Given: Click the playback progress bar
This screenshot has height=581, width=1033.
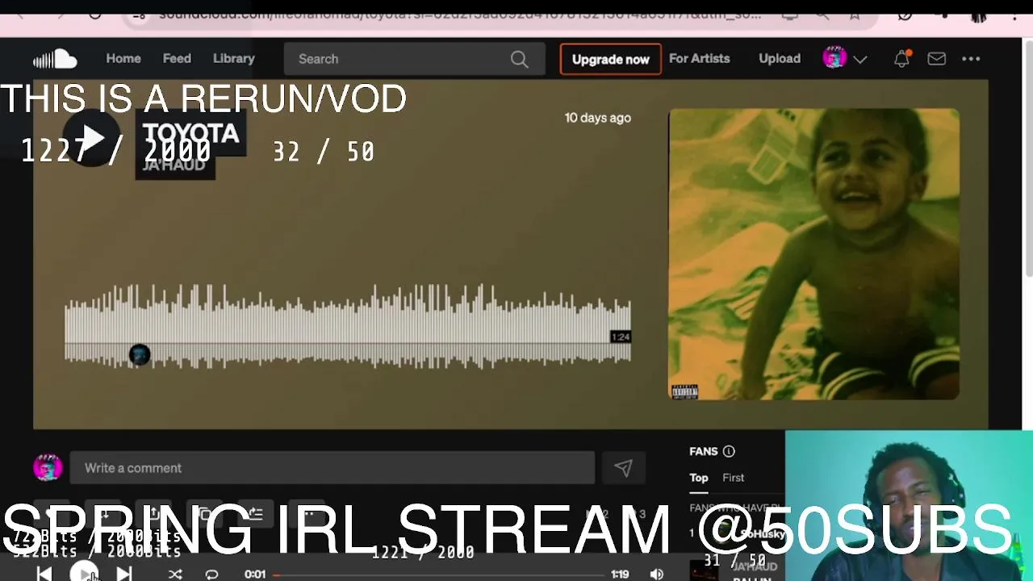Looking at the screenshot, I should click(439, 575).
